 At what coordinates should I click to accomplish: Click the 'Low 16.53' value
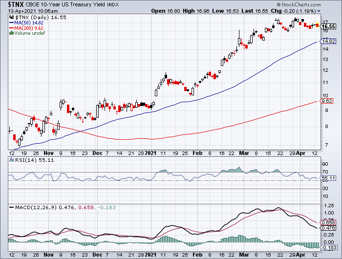pos(225,11)
